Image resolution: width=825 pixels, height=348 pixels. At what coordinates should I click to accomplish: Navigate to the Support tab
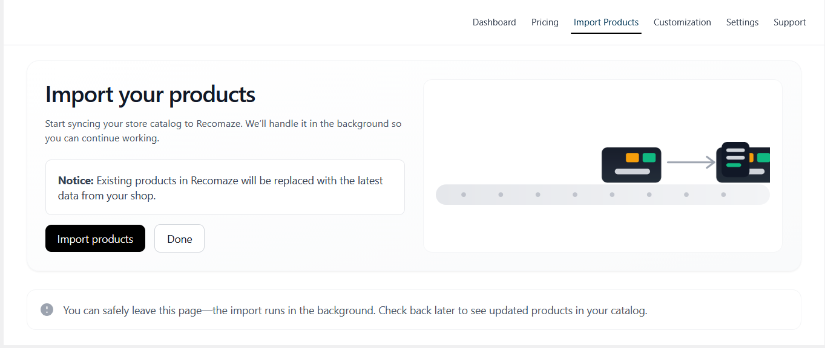[789, 22]
